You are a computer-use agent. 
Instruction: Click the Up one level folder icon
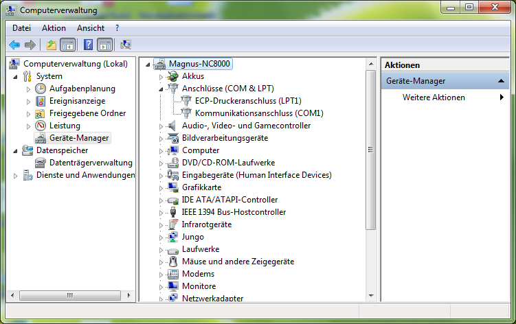(x=52, y=45)
